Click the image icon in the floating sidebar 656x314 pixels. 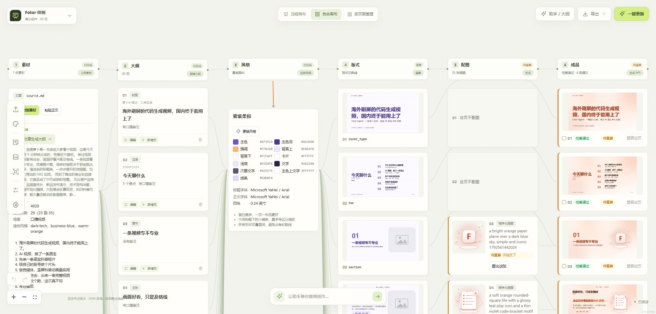pyautogui.click(x=16, y=157)
